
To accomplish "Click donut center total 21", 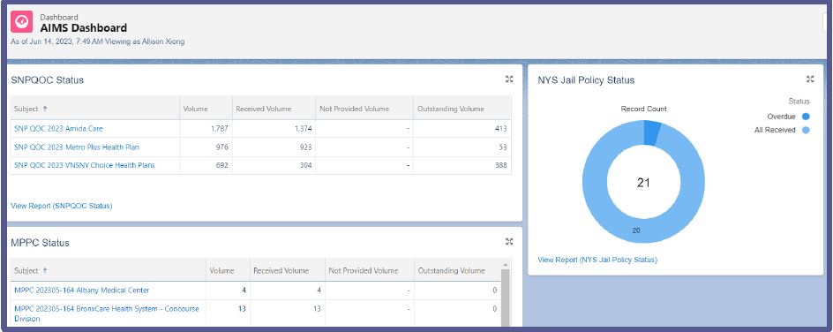I will pyautogui.click(x=643, y=183).
